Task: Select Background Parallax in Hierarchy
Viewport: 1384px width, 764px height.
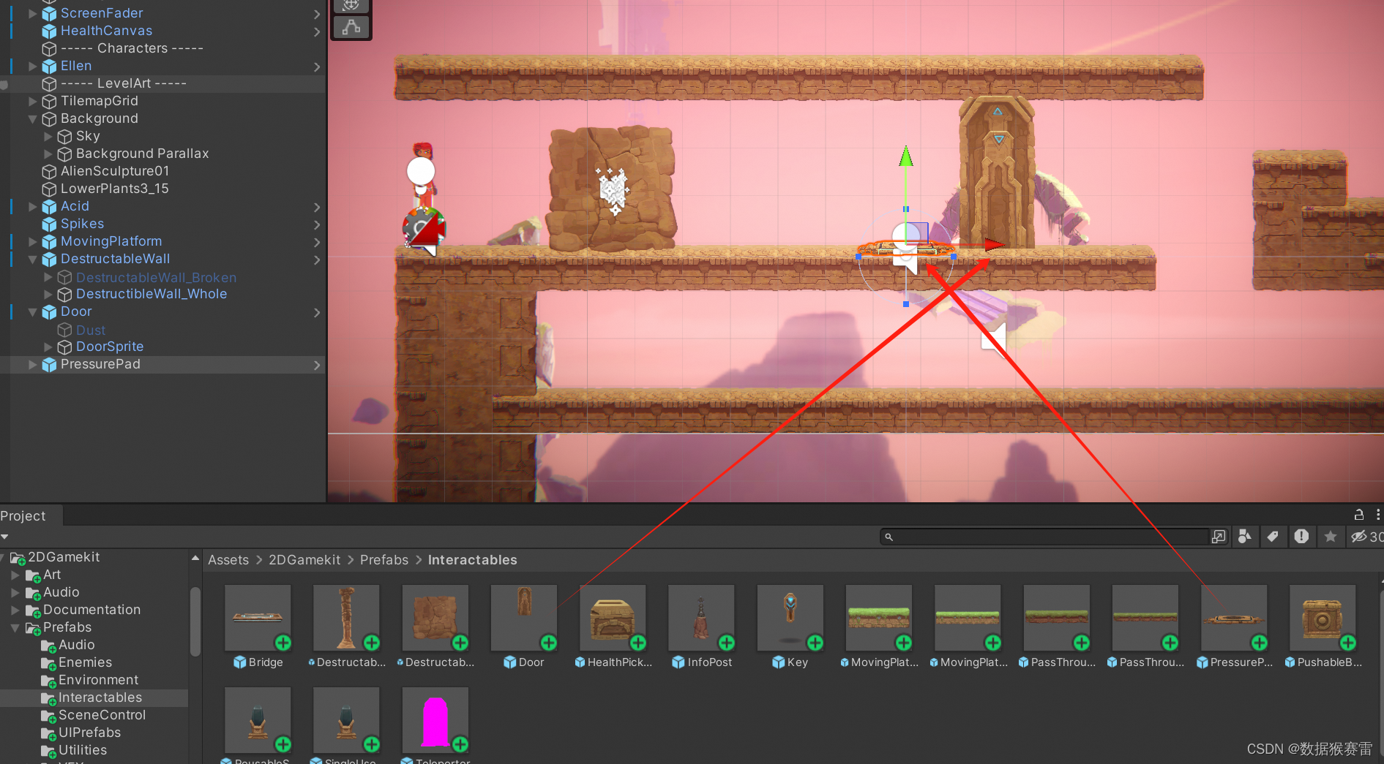Action: click(143, 154)
